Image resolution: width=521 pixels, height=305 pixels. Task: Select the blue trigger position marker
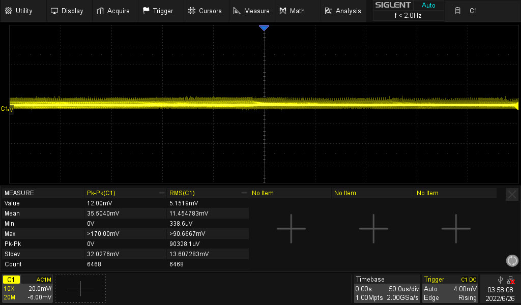[264, 28]
